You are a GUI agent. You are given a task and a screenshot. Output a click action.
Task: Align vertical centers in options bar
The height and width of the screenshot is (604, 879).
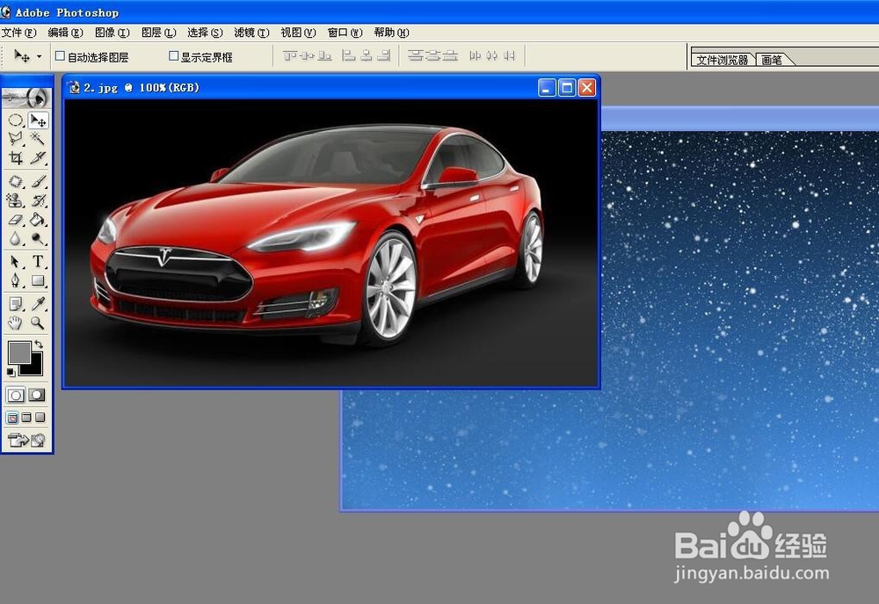[x=307, y=55]
